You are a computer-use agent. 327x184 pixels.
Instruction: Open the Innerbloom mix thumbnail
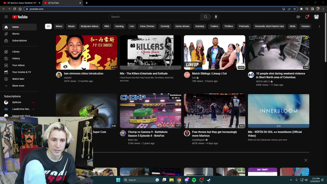point(278,111)
